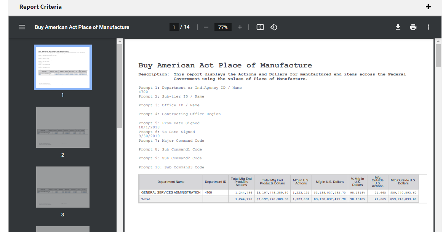
Task: Click 'Prompt 9: Sub Command2 Code'
Action: (x=170, y=158)
